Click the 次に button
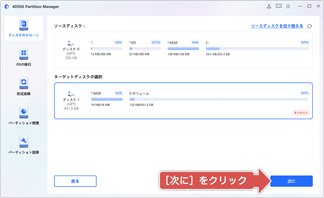This screenshot has height=198, width=324. (291, 181)
